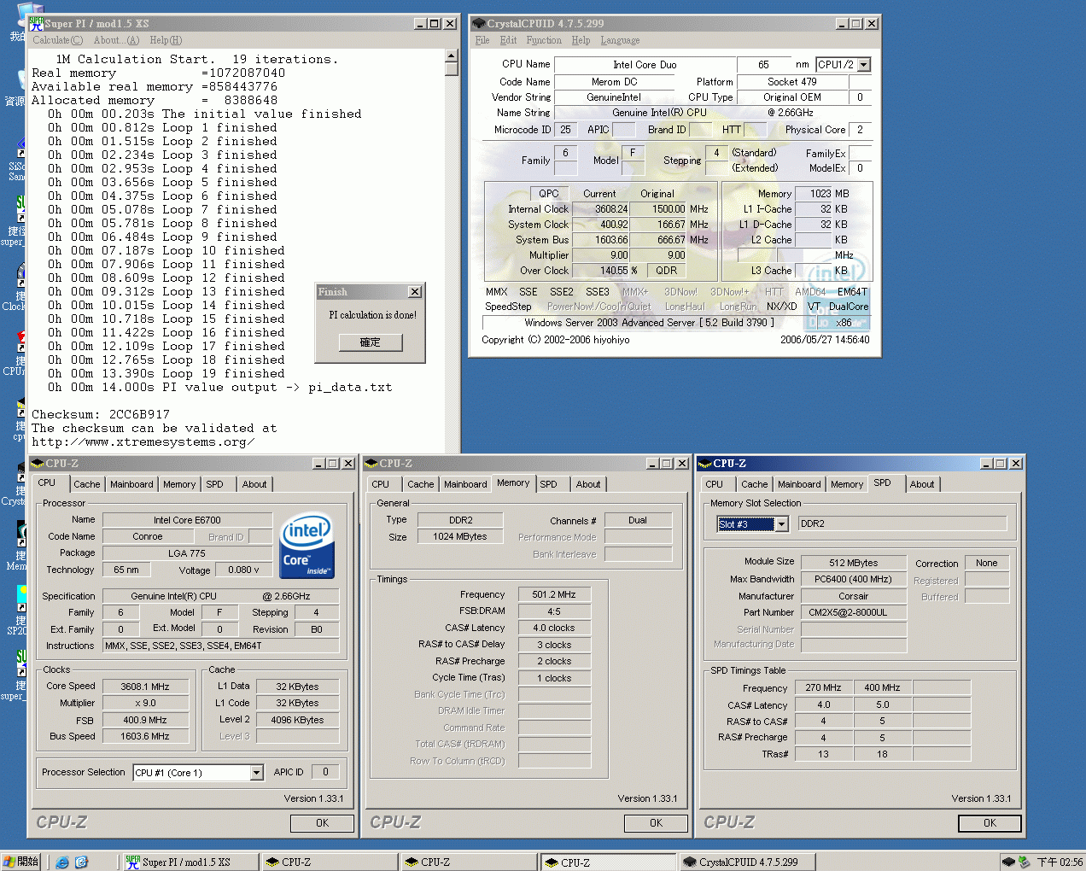Click the Super PI scrollbar up arrow

tap(452, 56)
